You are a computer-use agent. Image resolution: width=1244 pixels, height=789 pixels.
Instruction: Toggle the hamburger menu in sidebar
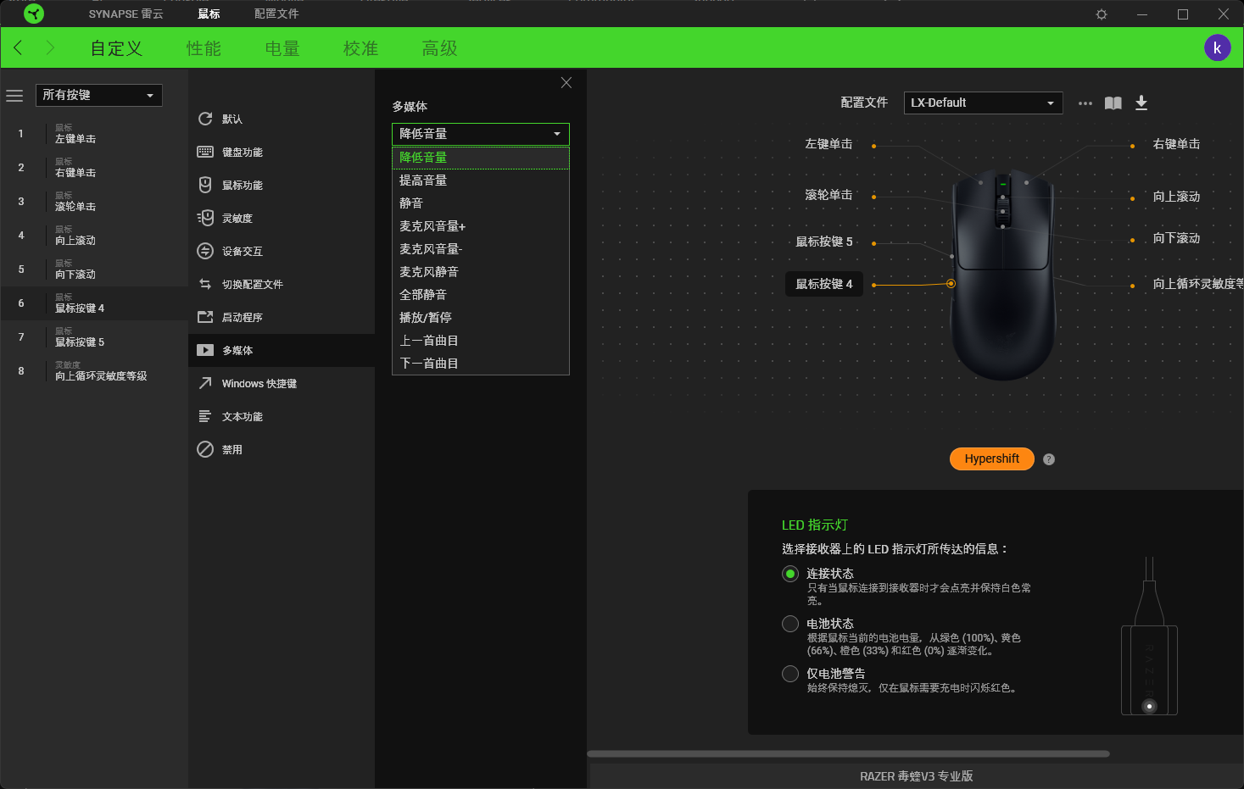point(14,96)
